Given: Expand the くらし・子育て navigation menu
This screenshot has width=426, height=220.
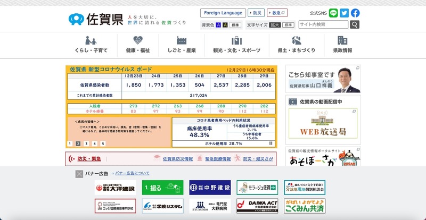Looking at the screenshot, I should 91,45.
